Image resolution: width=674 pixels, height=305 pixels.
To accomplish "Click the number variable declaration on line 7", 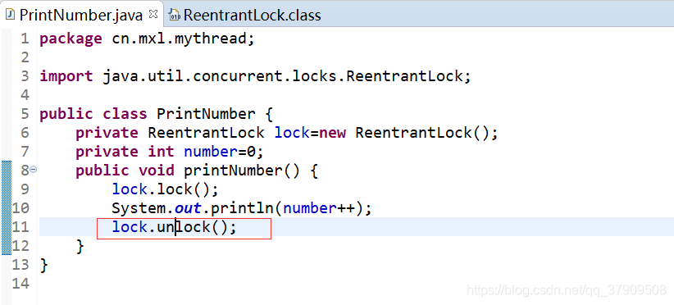I will 211,152.
